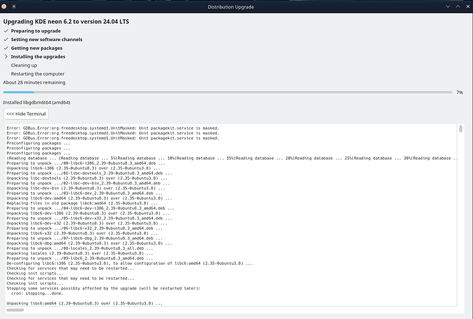473x319 pixels.
Task: Click 'About 28 minutes remaining' text
Action: tap(34, 82)
